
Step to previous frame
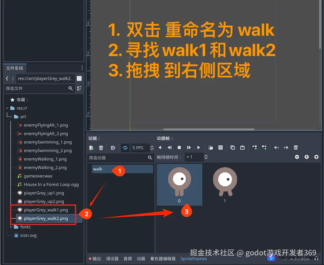[170, 147]
